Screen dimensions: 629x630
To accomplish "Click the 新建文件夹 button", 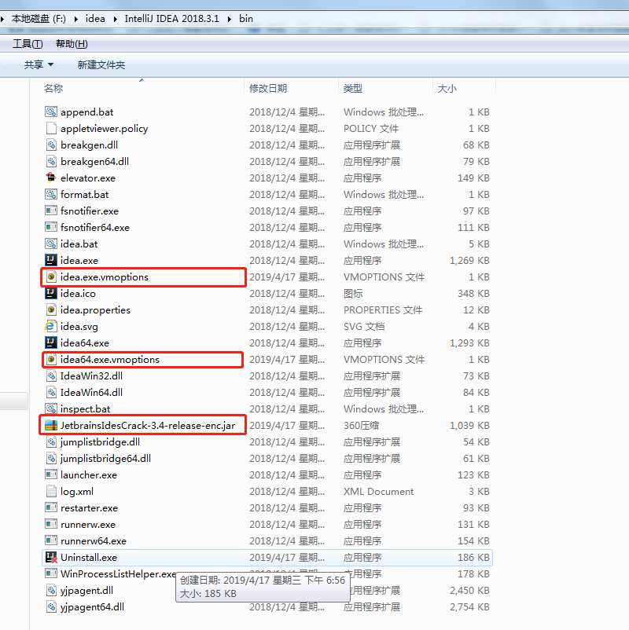I will pyautogui.click(x=101, y=64).
